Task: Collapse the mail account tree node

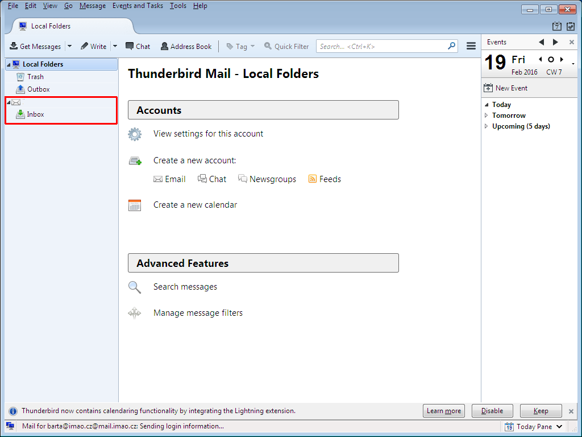Action: 9,102
